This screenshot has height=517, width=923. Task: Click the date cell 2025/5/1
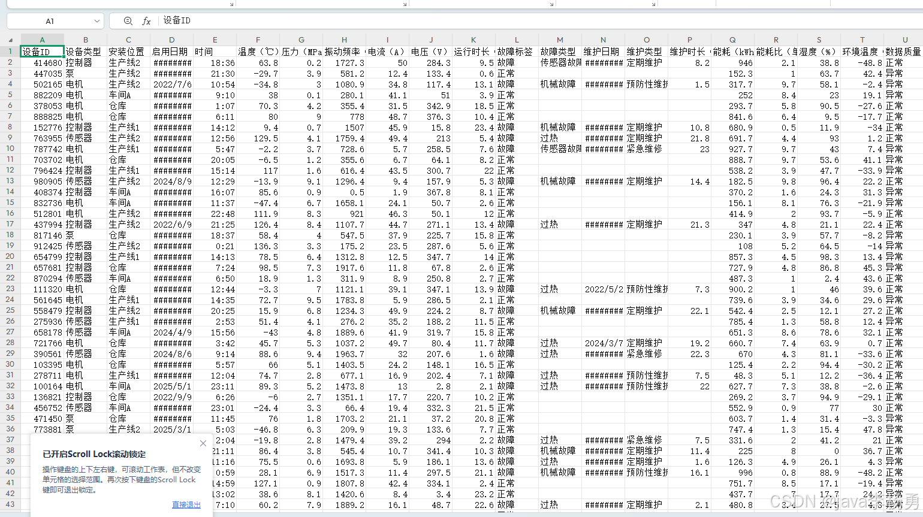tap(171, 386)
